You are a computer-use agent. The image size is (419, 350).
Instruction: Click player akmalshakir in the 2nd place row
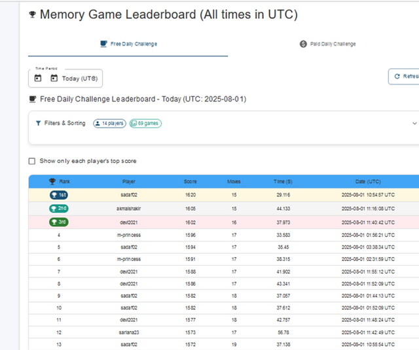point(128,209)
